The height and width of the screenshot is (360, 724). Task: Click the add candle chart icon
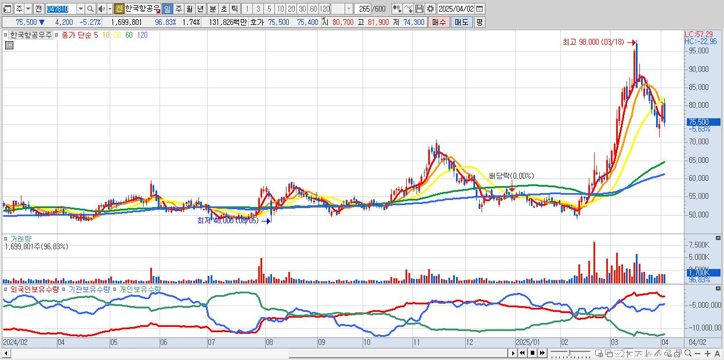click(x=397, y=9)
